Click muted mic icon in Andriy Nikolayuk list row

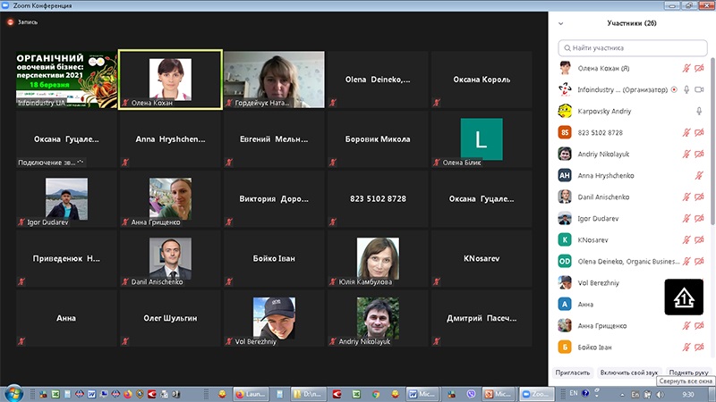(686, 154)
